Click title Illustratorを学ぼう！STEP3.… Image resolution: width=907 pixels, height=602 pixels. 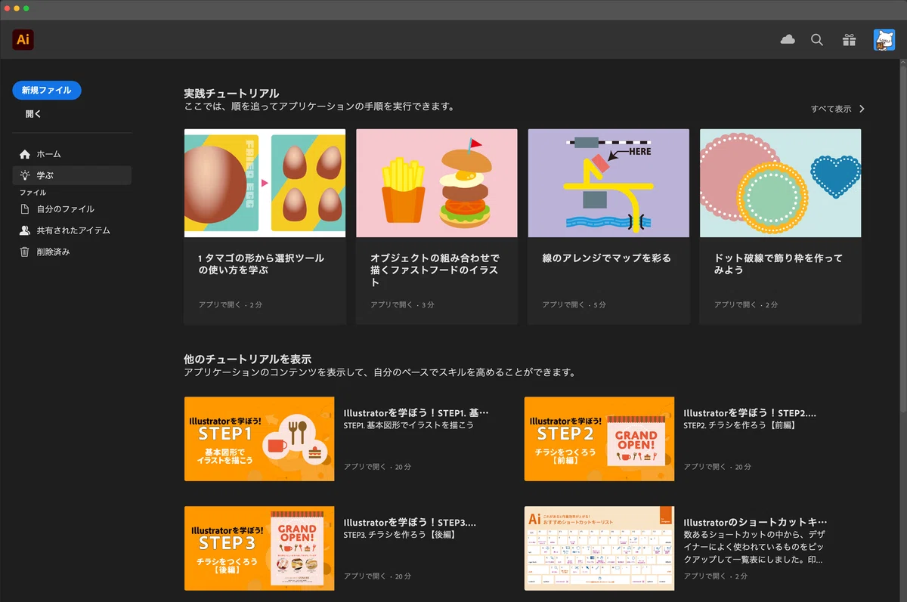(410, 522)
